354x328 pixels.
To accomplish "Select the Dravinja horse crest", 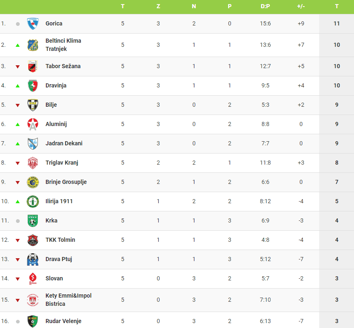I will [x=33, y=86].
